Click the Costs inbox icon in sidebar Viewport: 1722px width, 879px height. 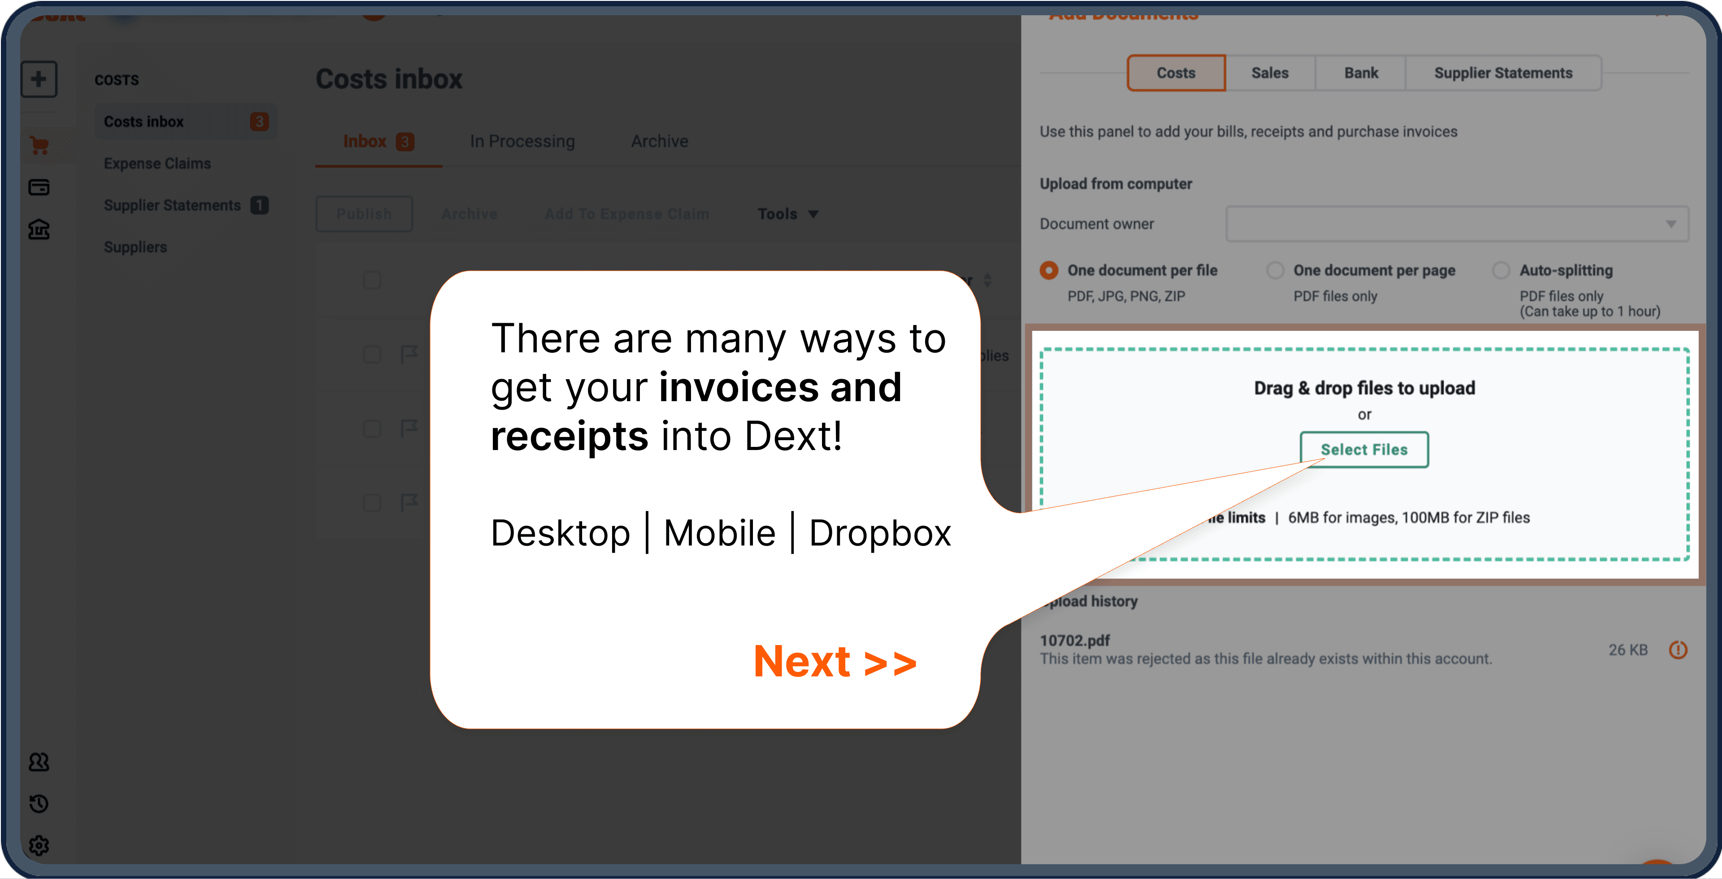pyautogui.click(x=40, y=145)
